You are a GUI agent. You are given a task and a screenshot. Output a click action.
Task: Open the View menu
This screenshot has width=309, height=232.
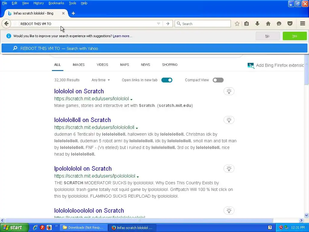pos(25,3)
